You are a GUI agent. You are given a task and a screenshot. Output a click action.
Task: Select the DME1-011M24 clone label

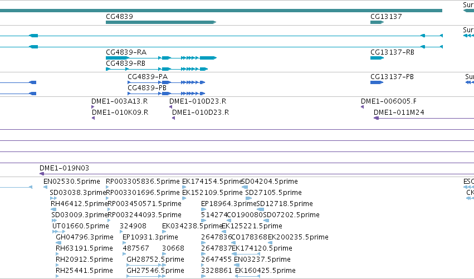[x=399, y=112]
